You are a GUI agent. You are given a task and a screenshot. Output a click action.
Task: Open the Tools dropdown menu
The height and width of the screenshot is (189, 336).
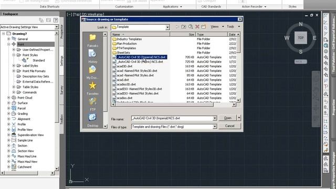[x=233, y=27]
